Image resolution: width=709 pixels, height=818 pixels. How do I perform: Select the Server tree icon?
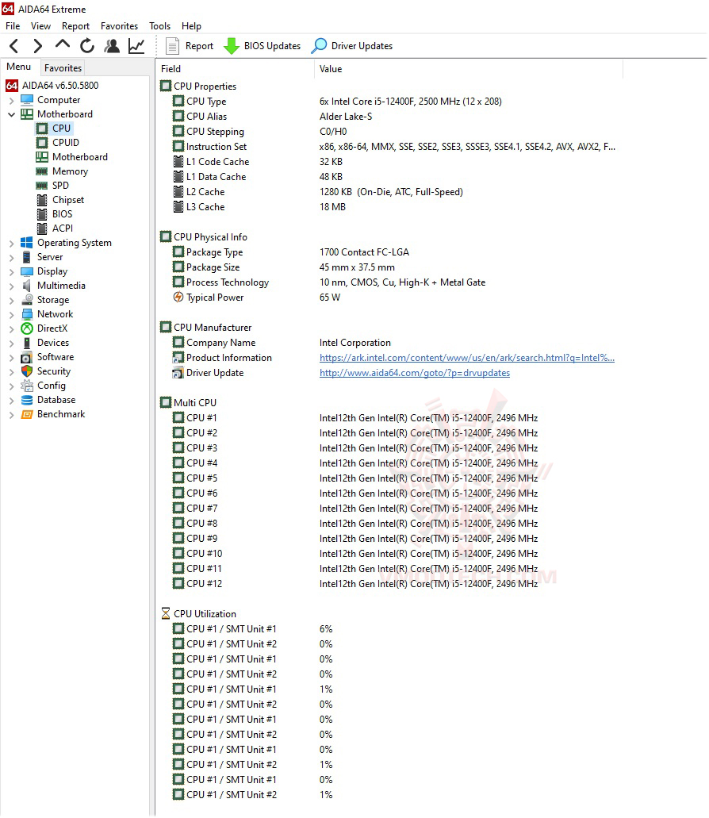tap(27, 257)
